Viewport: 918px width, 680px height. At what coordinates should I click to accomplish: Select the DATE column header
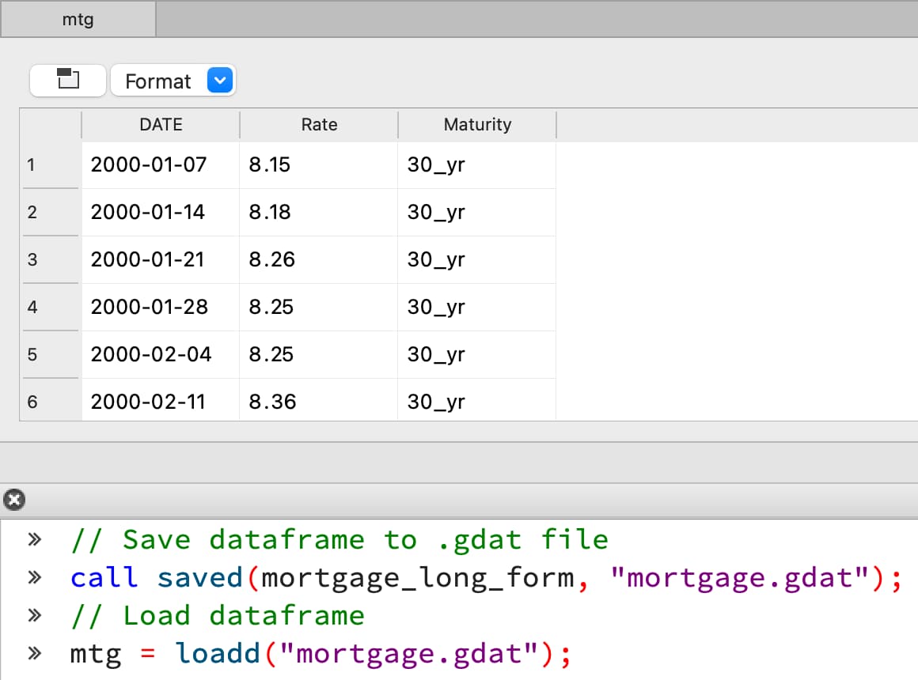[161, 124]
